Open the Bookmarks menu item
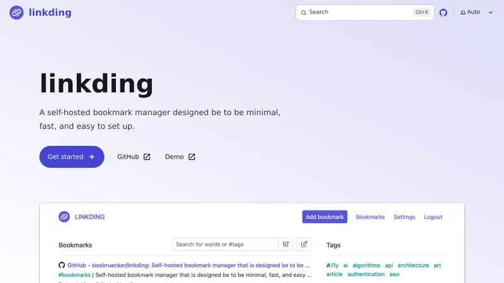This screenshot has height=283, width=504. click(370, 217)
